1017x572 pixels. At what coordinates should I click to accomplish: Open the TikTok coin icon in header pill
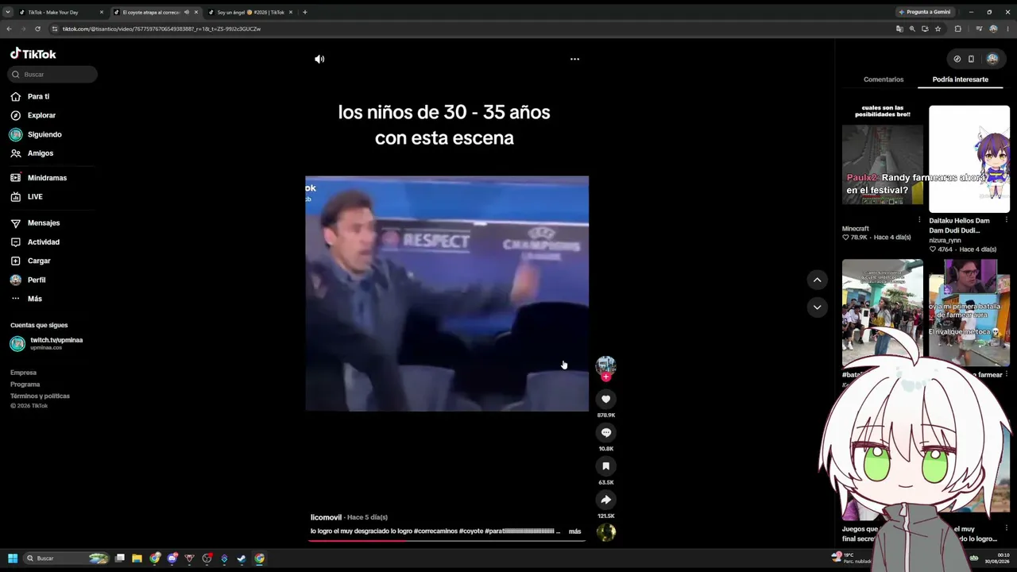coord(957,59)
